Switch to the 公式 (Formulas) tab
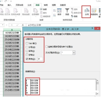The width and height of the screenshot is (103, 97). point(29,5)
